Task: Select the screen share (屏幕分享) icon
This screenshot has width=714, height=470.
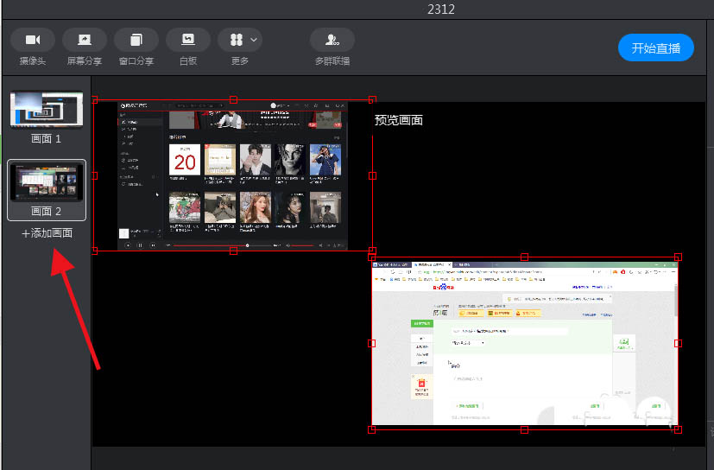Action: [85, 40]
